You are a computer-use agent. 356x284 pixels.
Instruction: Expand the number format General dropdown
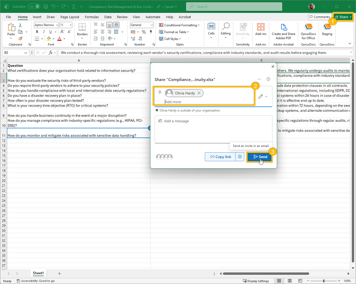pyautogui.click(x=152, y=25)
